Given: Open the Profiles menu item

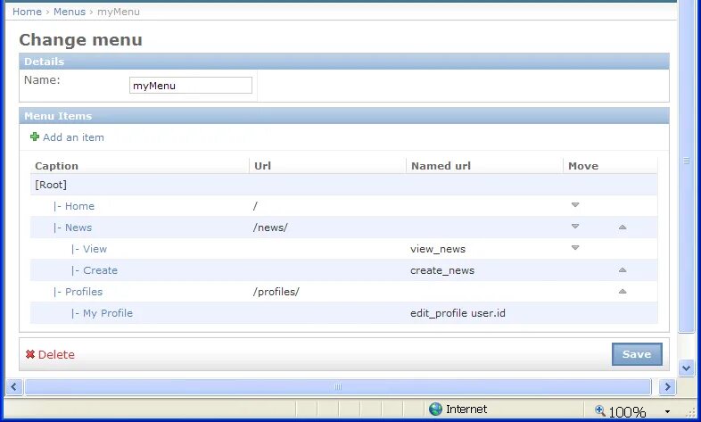Looking at the screenshot, I should coord(84,292).
